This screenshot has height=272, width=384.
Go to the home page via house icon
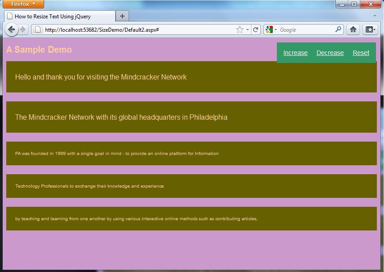click(353, 29)
